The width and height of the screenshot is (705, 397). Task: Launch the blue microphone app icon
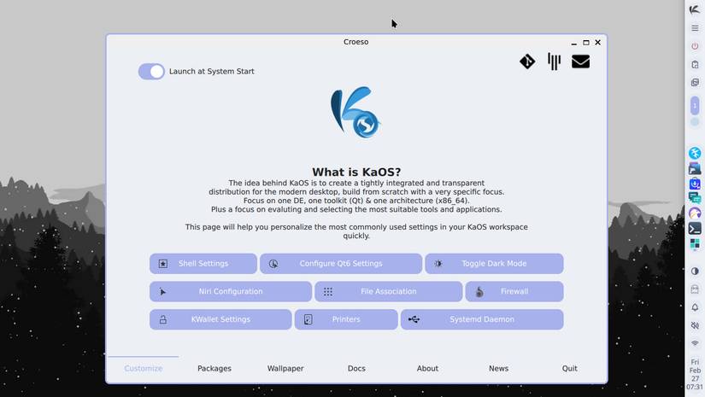click(695, 184)
